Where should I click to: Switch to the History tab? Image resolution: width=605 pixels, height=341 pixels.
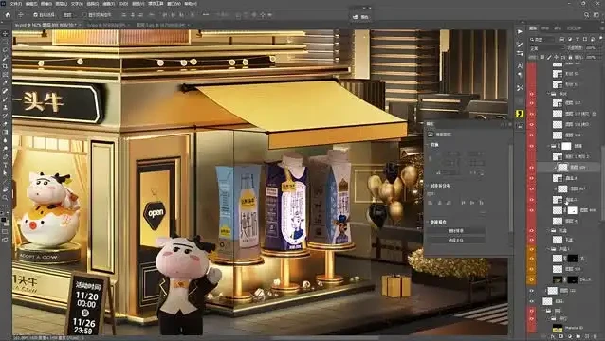[574, 28]
